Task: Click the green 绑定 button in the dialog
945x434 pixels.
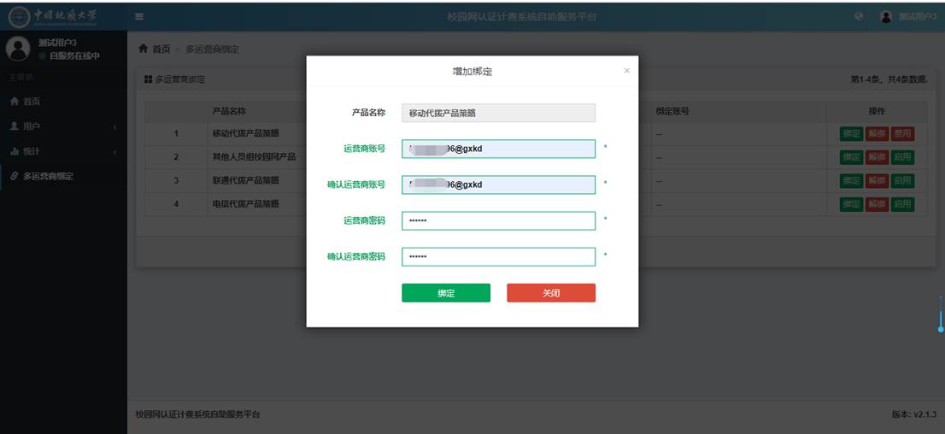Action: 446,293
